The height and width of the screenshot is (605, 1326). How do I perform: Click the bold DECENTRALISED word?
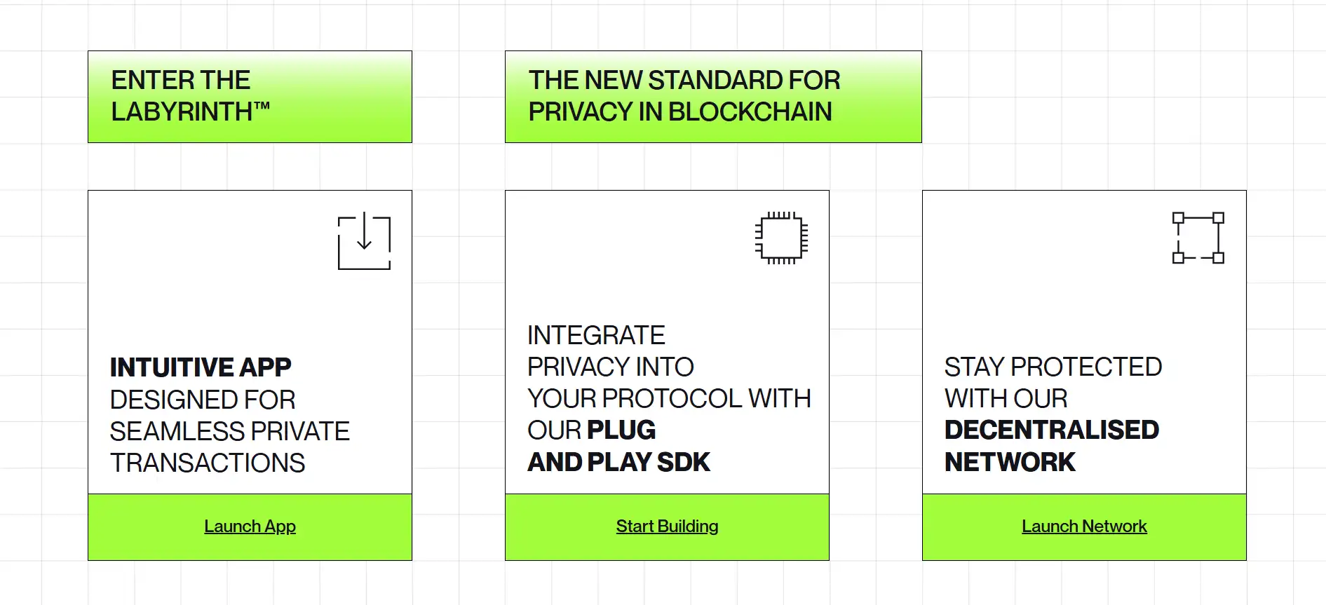pyautogui.click(x=1051, y=430)
